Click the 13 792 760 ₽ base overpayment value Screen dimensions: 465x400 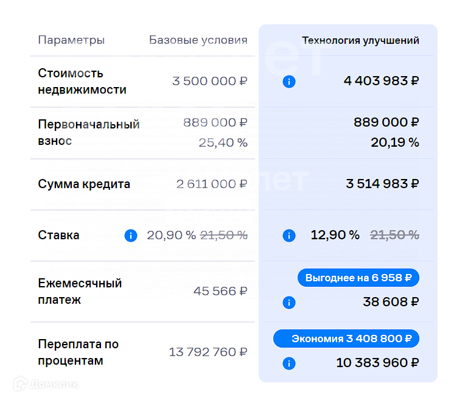[x=208, y=353]
